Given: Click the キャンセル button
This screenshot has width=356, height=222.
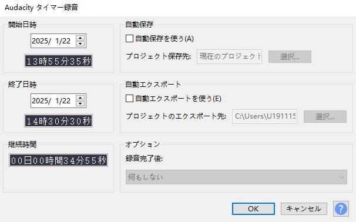Looking at the screenshot, I should coord(304,209).
